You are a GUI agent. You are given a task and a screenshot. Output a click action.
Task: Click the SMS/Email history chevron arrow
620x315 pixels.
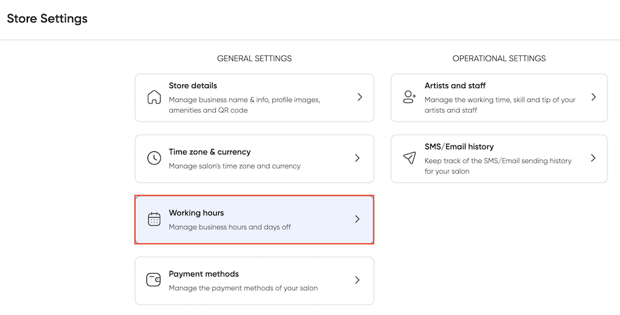pos(593,158)
